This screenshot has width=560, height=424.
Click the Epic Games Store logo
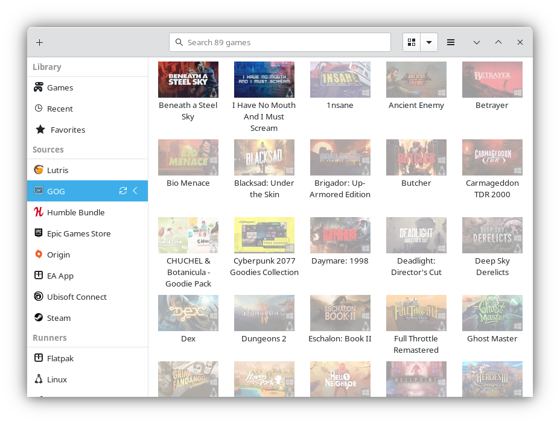point(38,233)
